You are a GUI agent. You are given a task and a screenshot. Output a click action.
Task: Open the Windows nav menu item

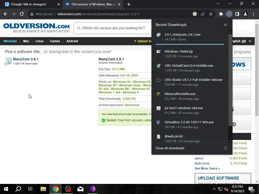pyautogui.click(x=10, y=41)
